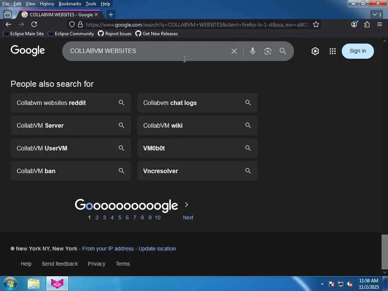Open the Help menu

pos(105,4)
